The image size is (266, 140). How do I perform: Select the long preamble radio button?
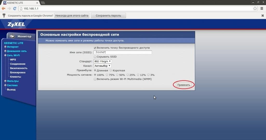tap(95, 70)
